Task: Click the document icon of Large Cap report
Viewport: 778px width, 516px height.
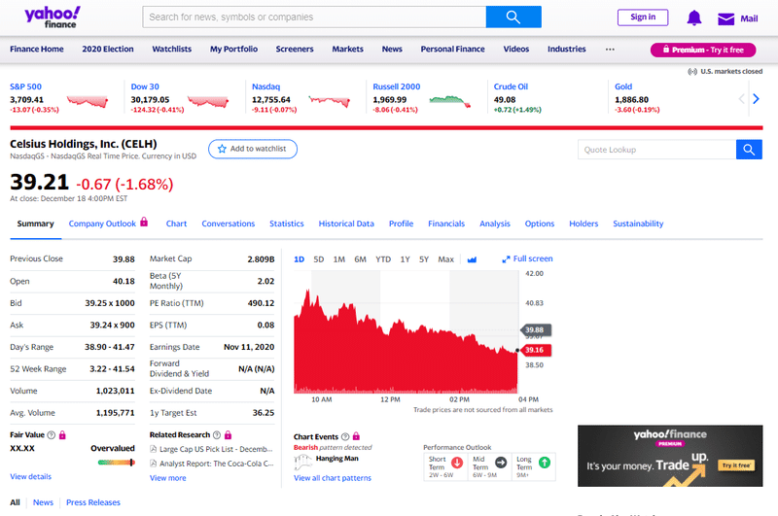Action: [154, 449]
